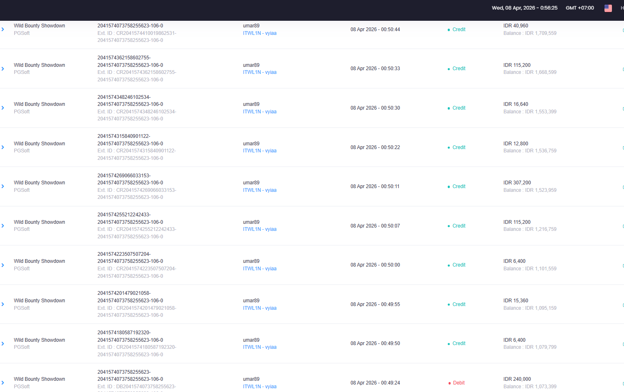Select Credit status in 00:50:22 row
624x392 pixels.
[459, 147]
